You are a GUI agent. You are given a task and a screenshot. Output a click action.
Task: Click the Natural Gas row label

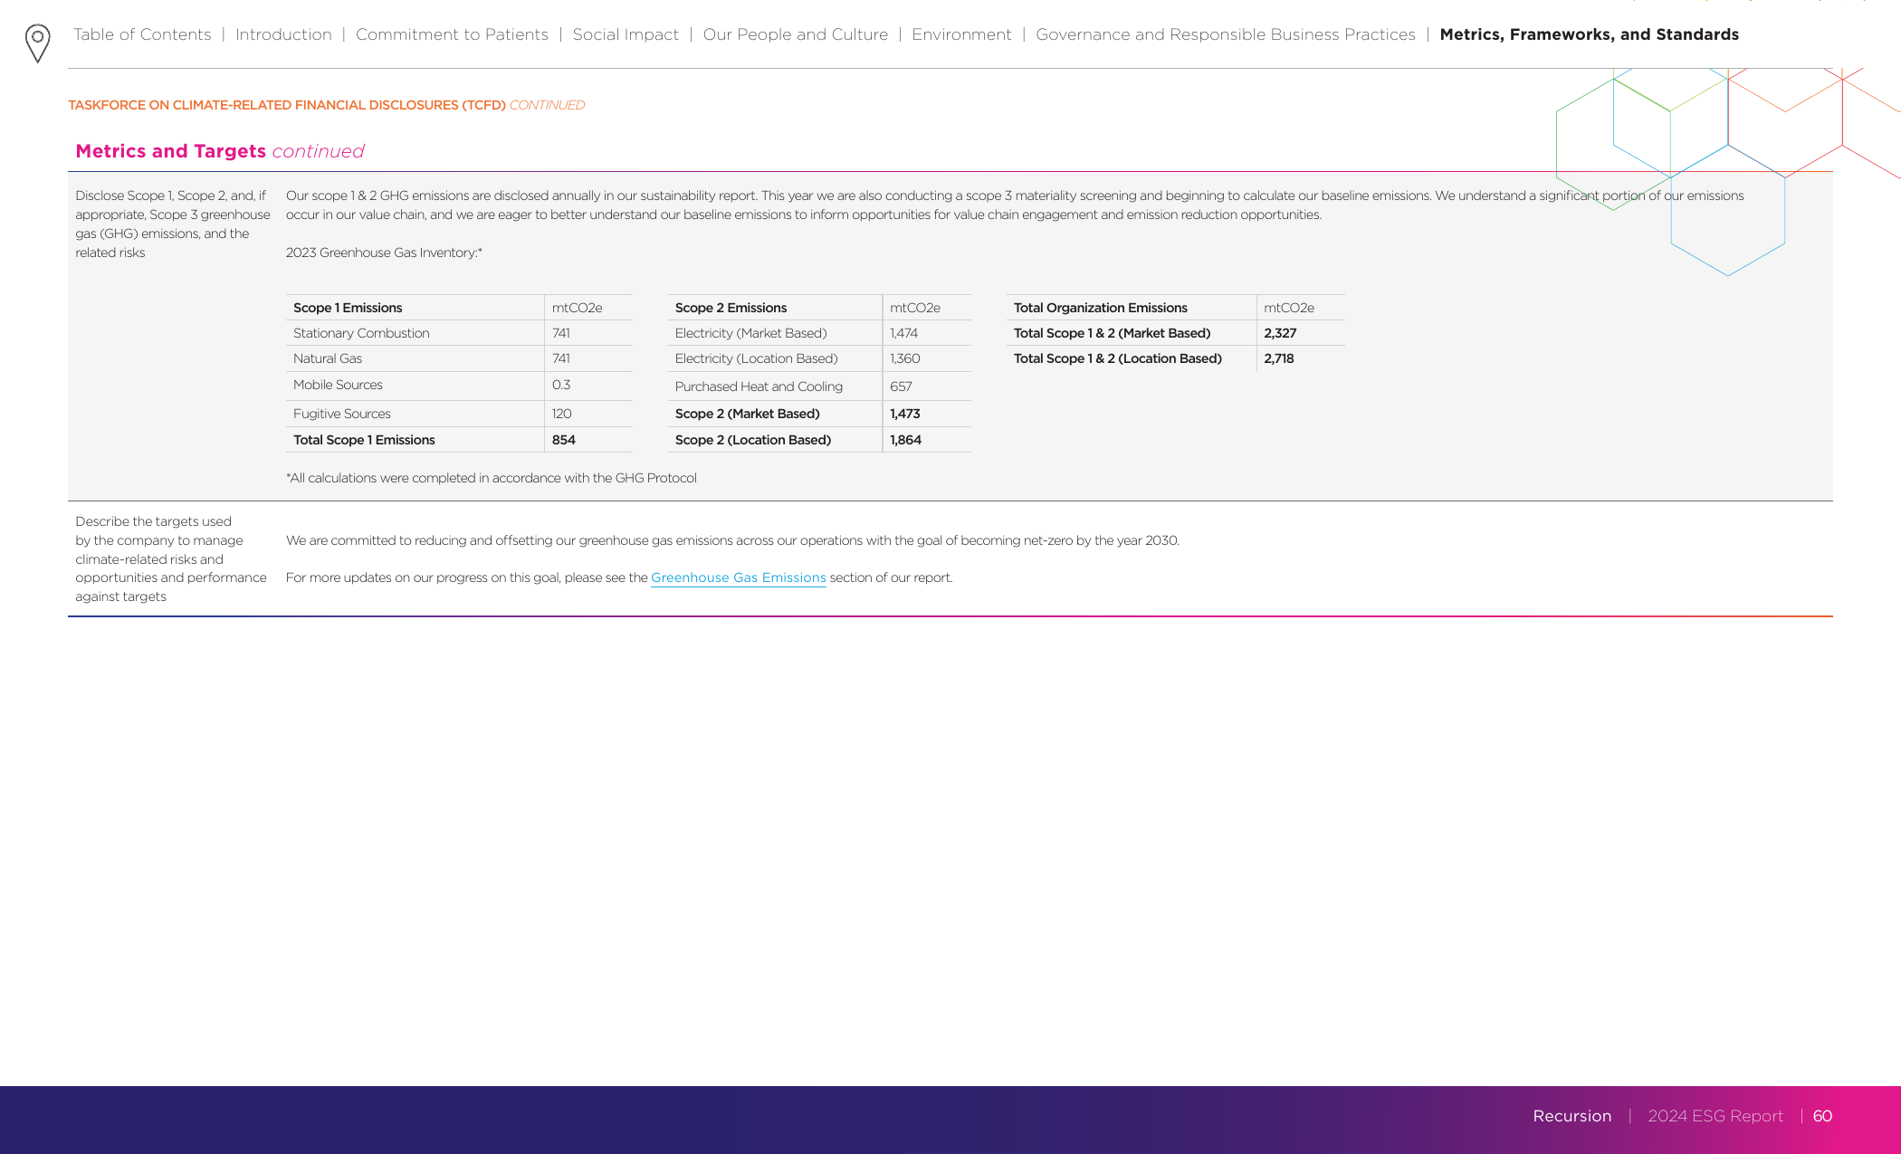coord(328,358)
